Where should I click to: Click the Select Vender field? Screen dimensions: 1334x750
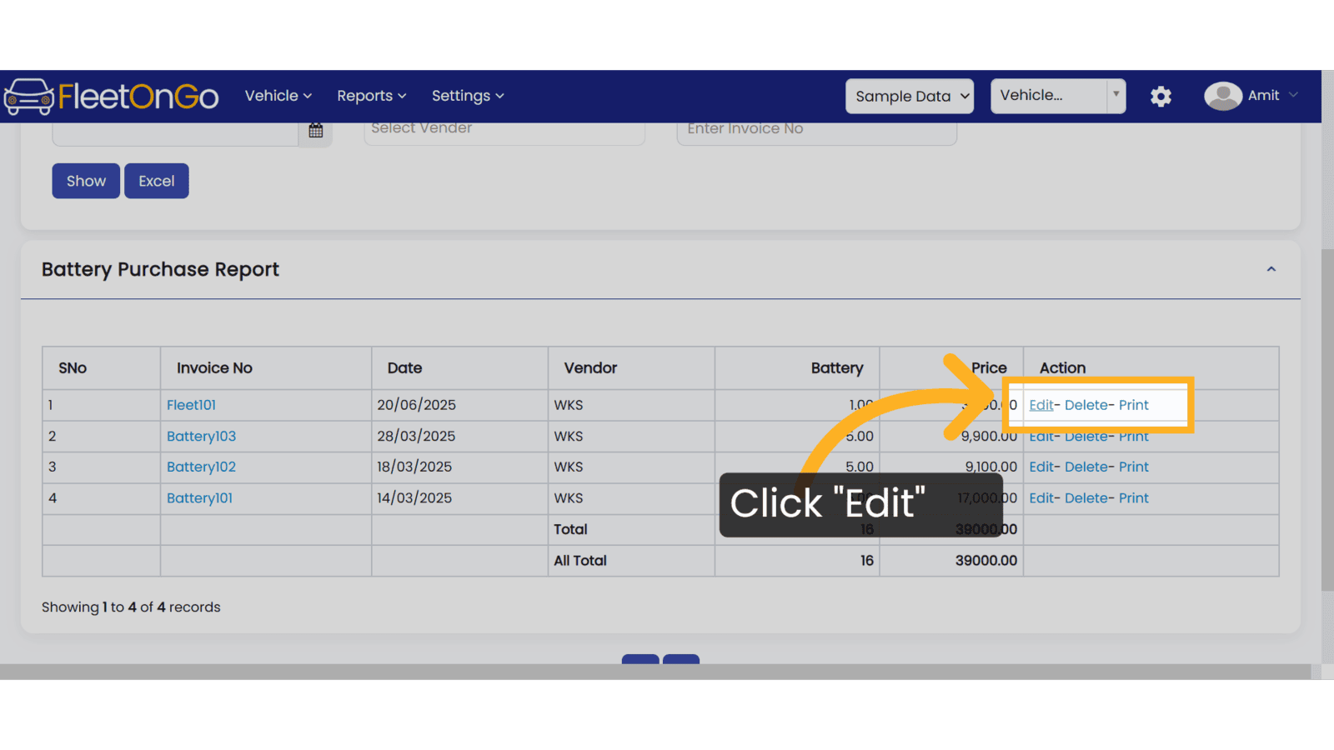[x=504, y=132]
